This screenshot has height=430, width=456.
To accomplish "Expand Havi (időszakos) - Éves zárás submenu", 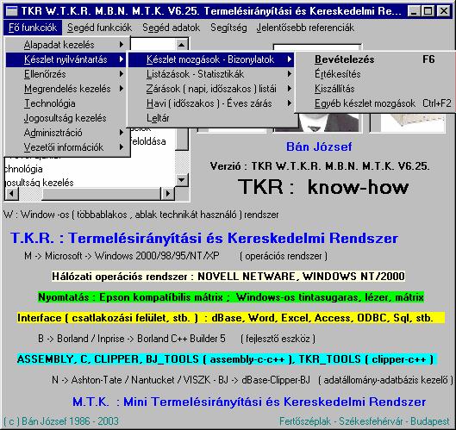I will 211,103.
